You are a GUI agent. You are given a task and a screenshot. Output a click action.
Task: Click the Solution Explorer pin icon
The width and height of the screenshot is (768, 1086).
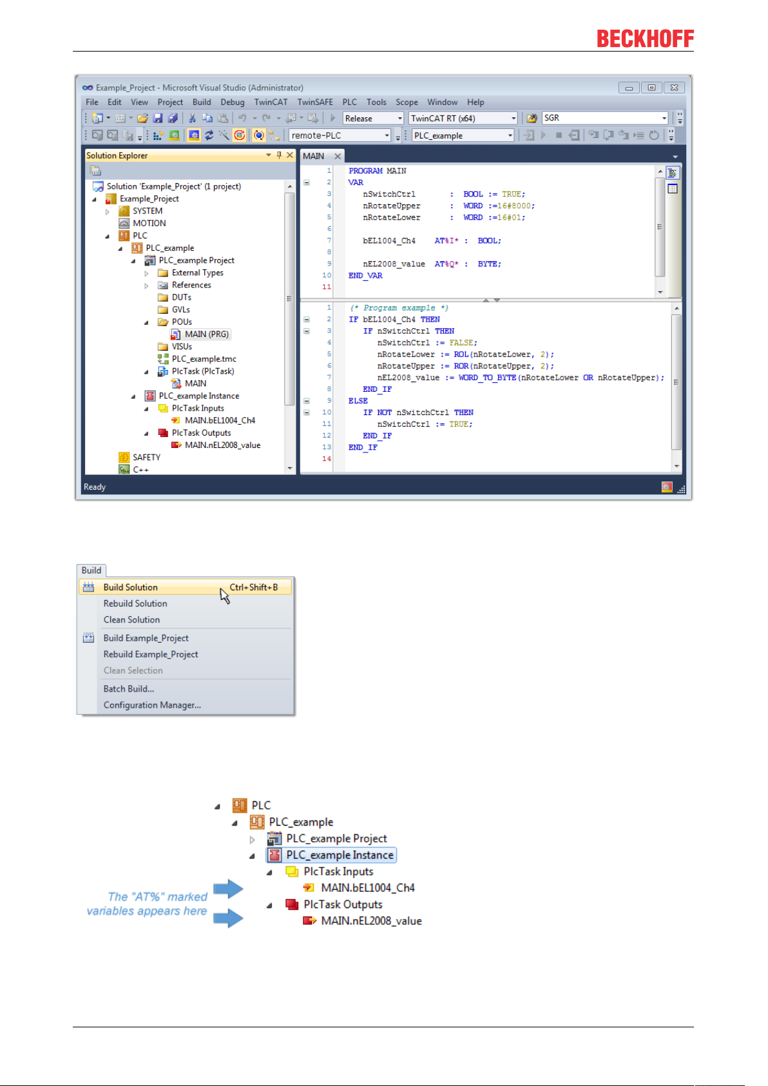click(279, 155)
